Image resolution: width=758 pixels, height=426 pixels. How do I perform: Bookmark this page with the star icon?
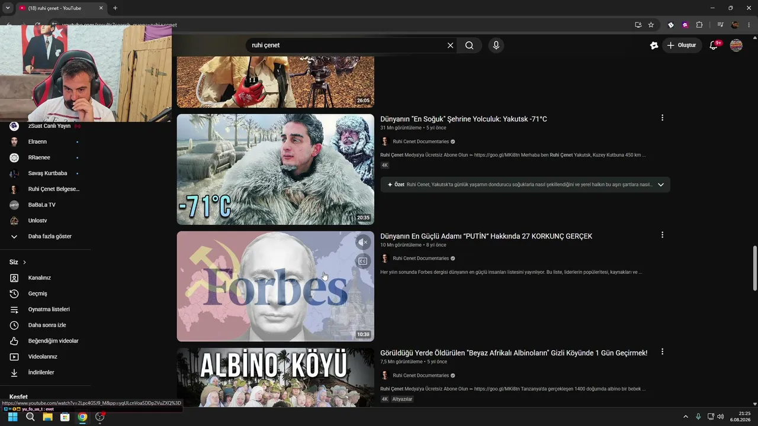pos(651,25)
